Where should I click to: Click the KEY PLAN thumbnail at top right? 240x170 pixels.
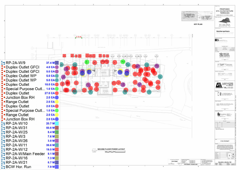pos(196,16)
